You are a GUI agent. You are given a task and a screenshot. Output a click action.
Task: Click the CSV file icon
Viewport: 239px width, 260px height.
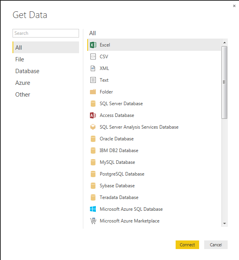click(x=93, y=57)
